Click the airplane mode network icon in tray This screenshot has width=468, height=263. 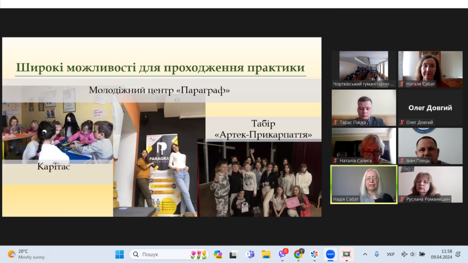404,254
